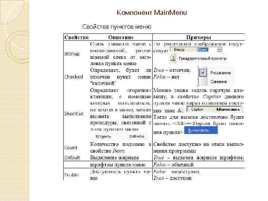Toggle the checkmark next to Рисование
This screenshot has width=268, height=201.
tap(203, 73)
